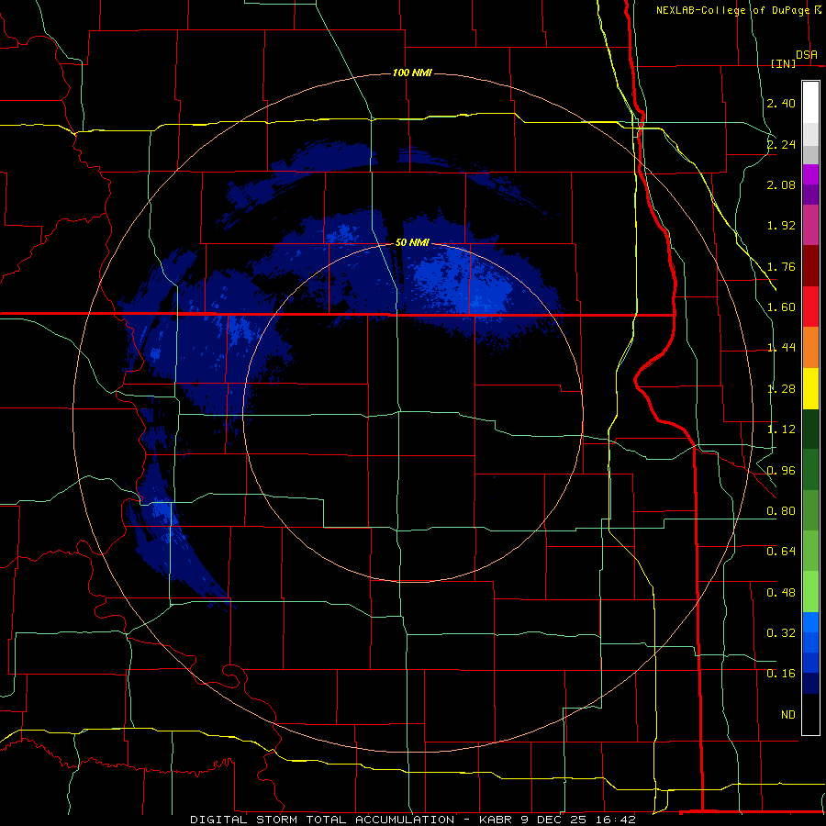This screenshot has width=826, height=826.
Task: Click the 50 NMI range ring label
Action: click(412, 242)
